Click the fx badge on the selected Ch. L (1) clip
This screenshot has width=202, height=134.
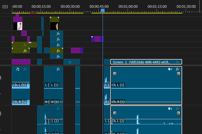tap(177, 69)
